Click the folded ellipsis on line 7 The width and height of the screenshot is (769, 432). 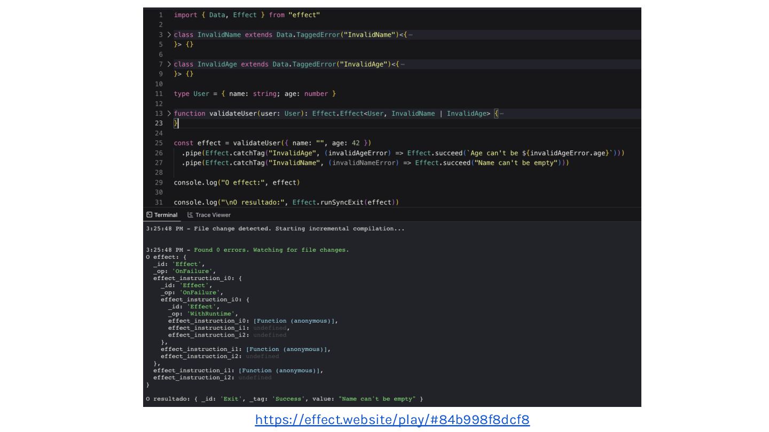pyautogui.click(x=402, y=64)
